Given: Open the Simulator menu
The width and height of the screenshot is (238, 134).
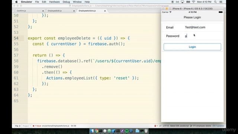Looking at the screenshot, I should click(26, 2).
